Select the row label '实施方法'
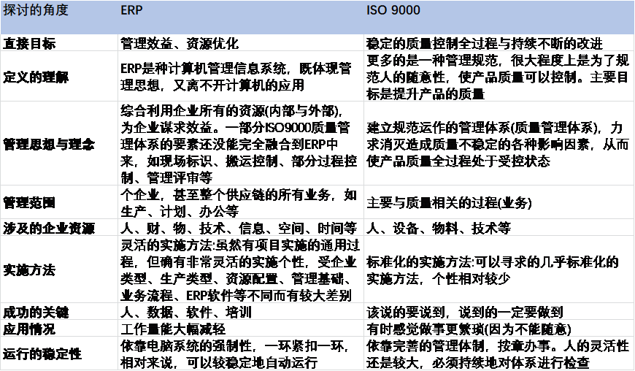Image resolution: width=635 pixels, height=371 pixels. click(29, 269)
